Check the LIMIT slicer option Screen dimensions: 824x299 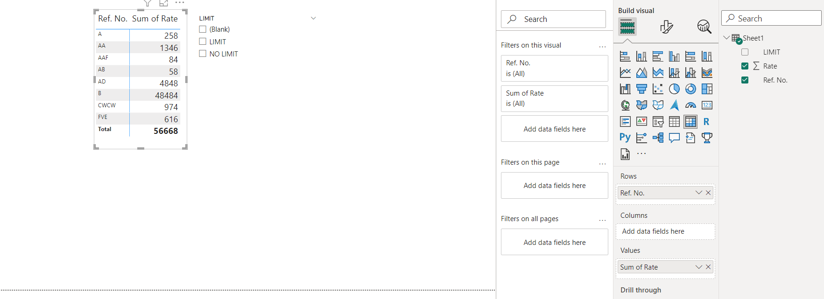203,42
